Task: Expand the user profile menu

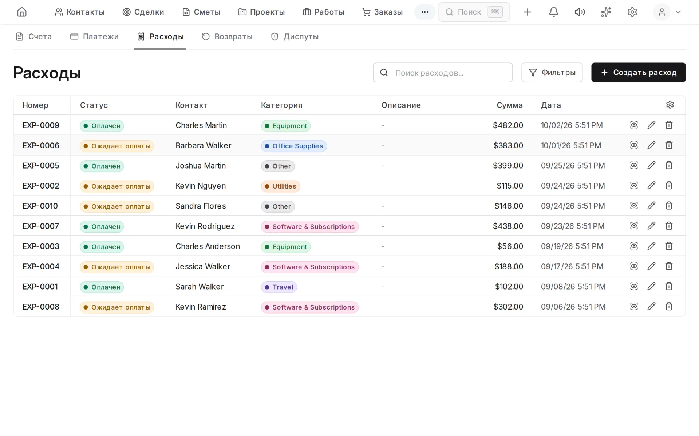Action: tap(668, 12)
